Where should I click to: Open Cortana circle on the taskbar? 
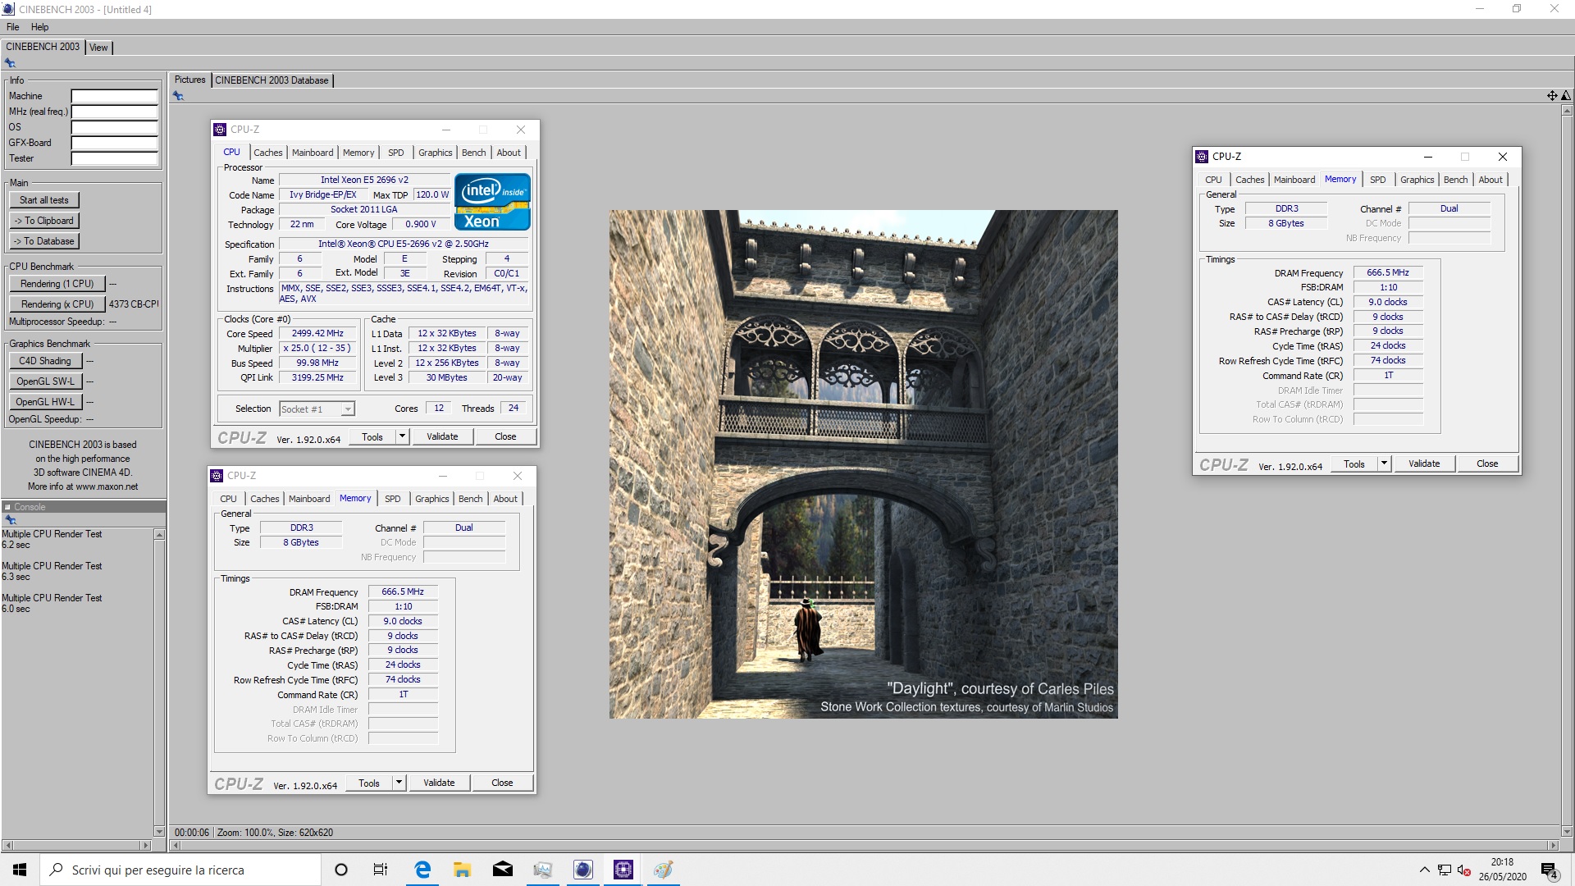coord(341,870)
